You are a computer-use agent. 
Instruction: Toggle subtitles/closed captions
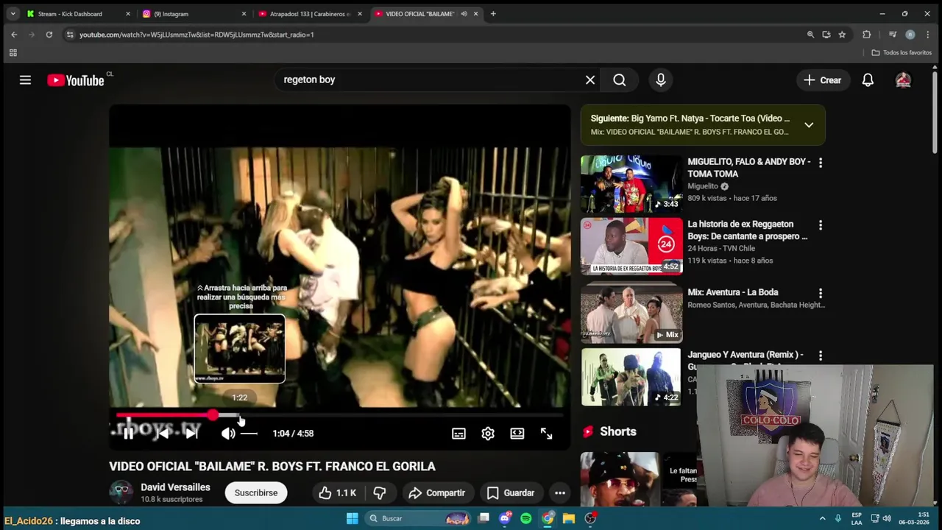[x=458, y=434]
